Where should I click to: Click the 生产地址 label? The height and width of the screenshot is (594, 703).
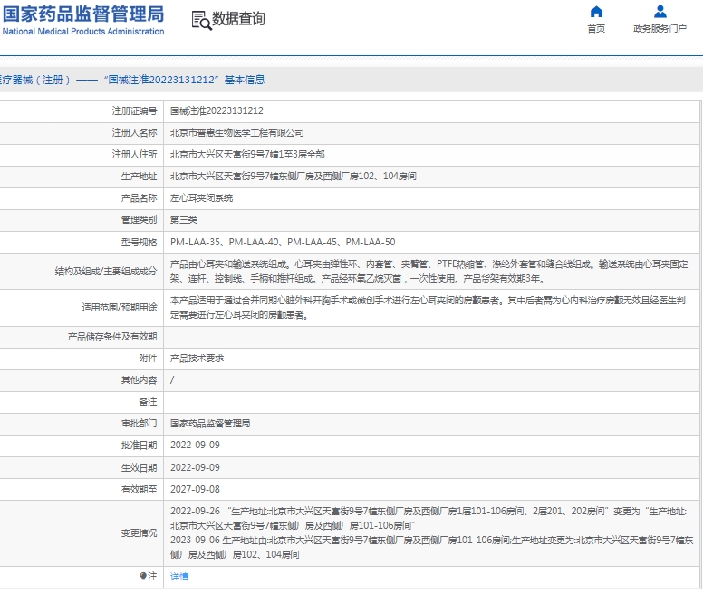click(139, 177)
